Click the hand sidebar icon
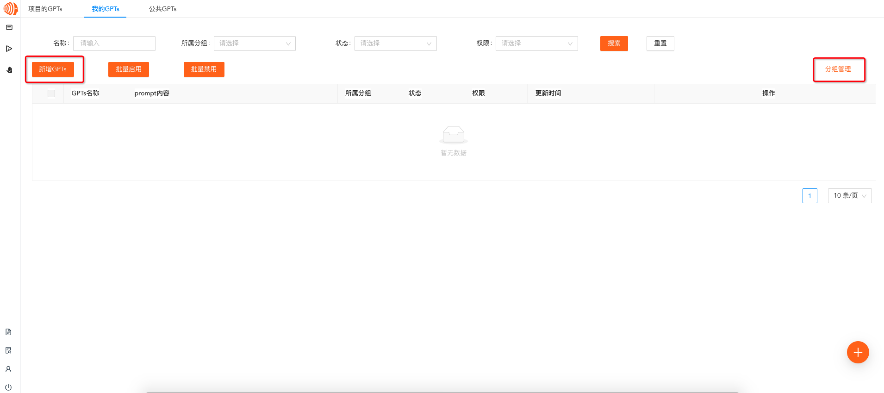The image size is (884, 393). point(9,70)
